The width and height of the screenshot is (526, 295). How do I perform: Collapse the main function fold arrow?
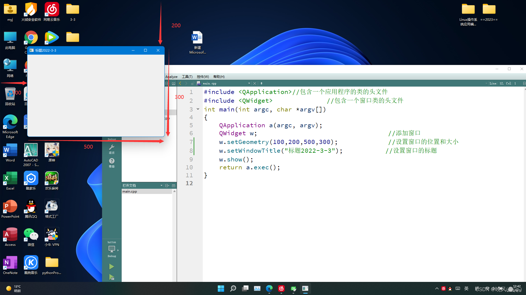198,109
